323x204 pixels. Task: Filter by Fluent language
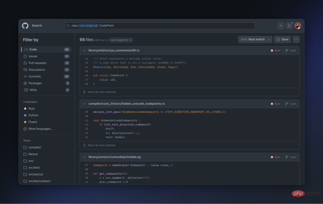(x=31, y=122)
